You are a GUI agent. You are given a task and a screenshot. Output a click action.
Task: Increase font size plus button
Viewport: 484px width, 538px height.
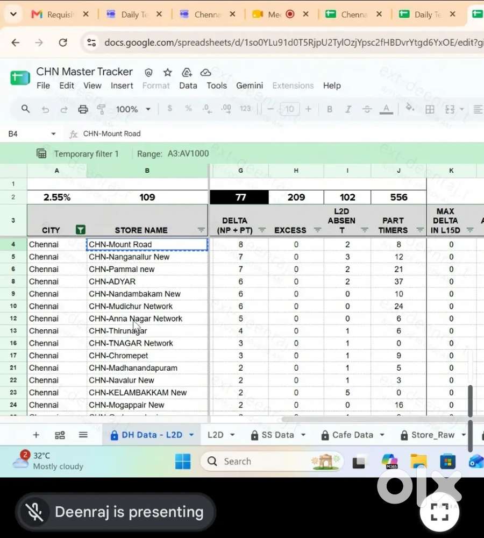click(x=308, y=109)
